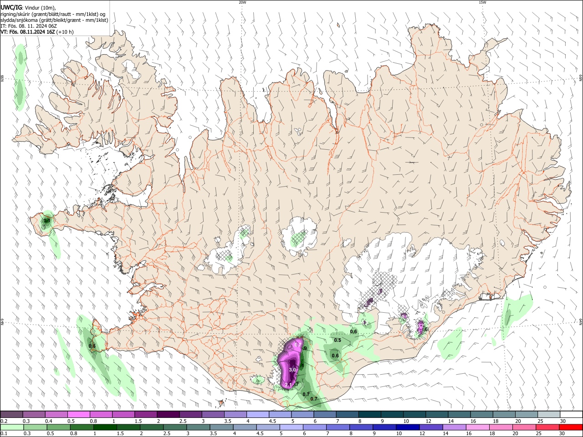583x437 pixels.
Task: Click the '3.0' value in the purple area
Action: pyautogui.click(x=292, y=370)
